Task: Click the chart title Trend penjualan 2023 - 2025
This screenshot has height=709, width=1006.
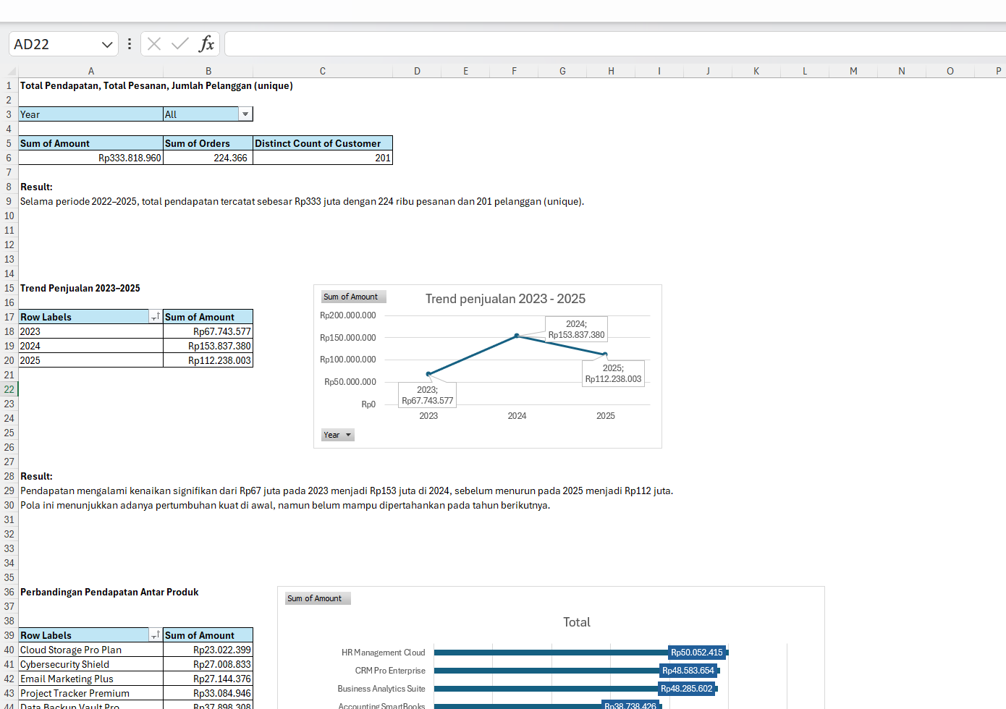Action: [x=506, y=299]
